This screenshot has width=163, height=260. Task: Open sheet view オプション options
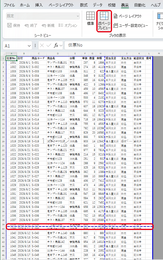[x=68, y=25]
